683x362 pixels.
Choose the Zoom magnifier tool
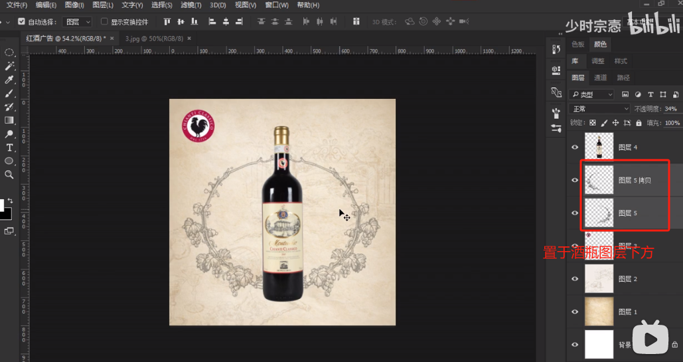pos(9,175)
